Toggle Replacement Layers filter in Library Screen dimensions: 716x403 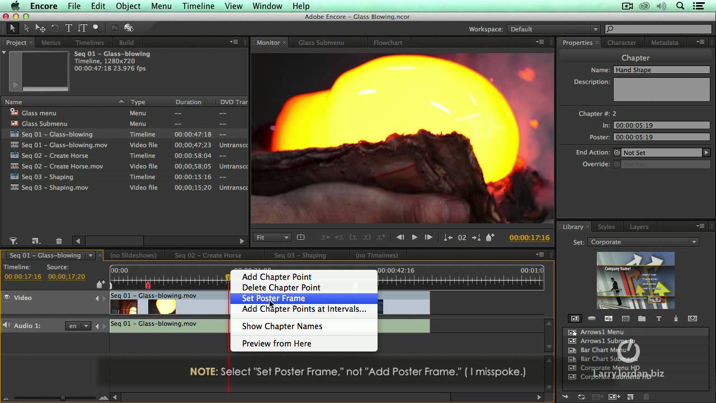tap(693, 318)
